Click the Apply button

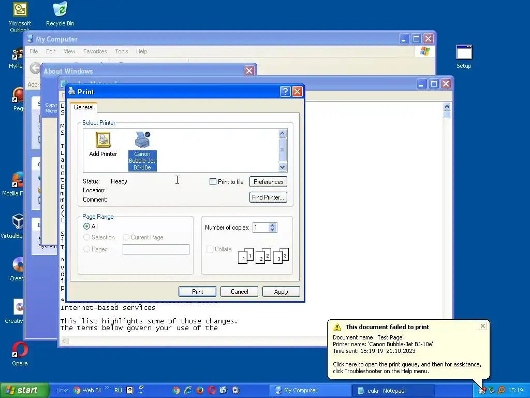281,291
